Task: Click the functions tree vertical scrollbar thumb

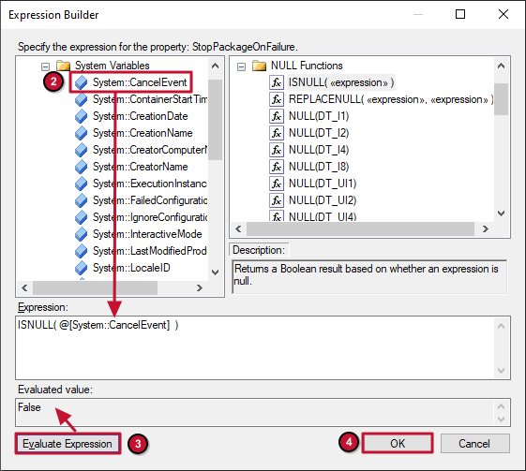Action: [x=502, y=99]
